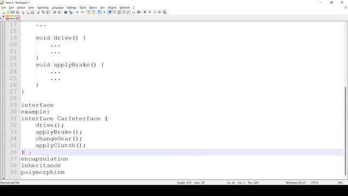Run macro multiple times icon
This screenshot has height=196, width=348.
point(159,12)
